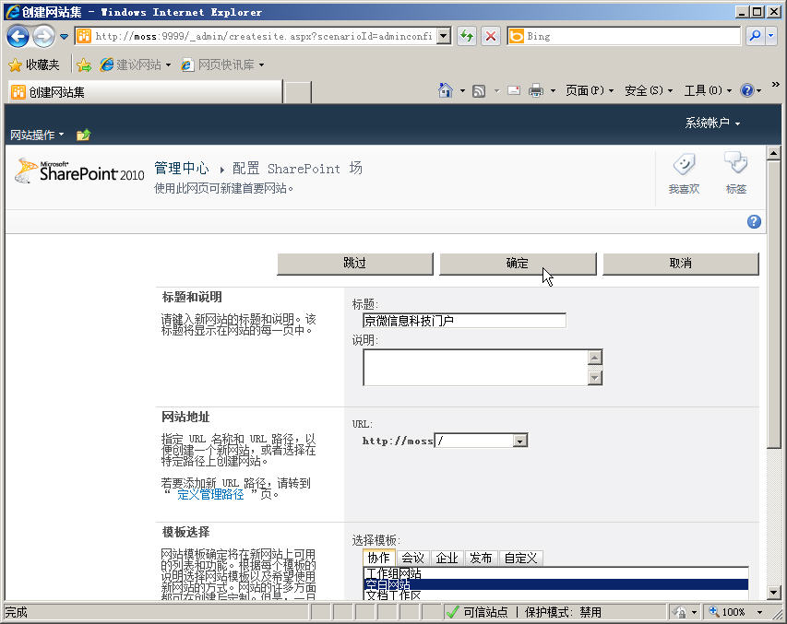This screenshot has height=624, width=787.
Task: Switch to the 发布 template tab
Action: point(481,558)
